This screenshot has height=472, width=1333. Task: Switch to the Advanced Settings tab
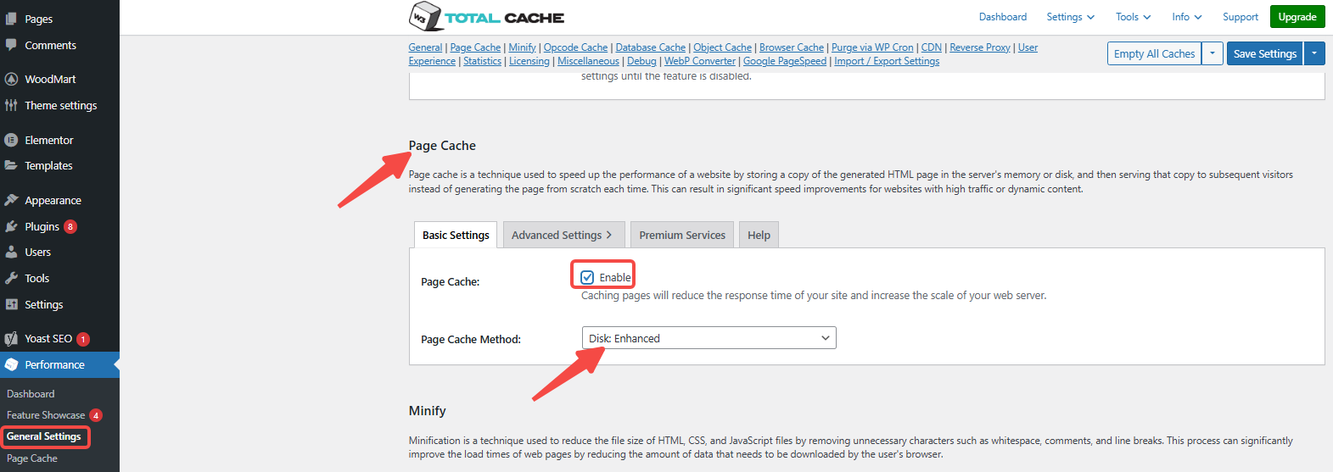coord(563,235)
